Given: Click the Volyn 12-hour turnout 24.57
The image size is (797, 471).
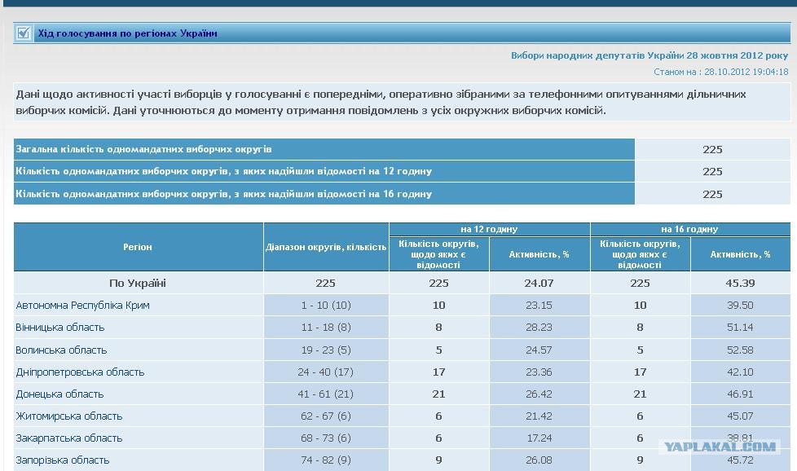Looking at the screenshot, I should pos(539,350).
